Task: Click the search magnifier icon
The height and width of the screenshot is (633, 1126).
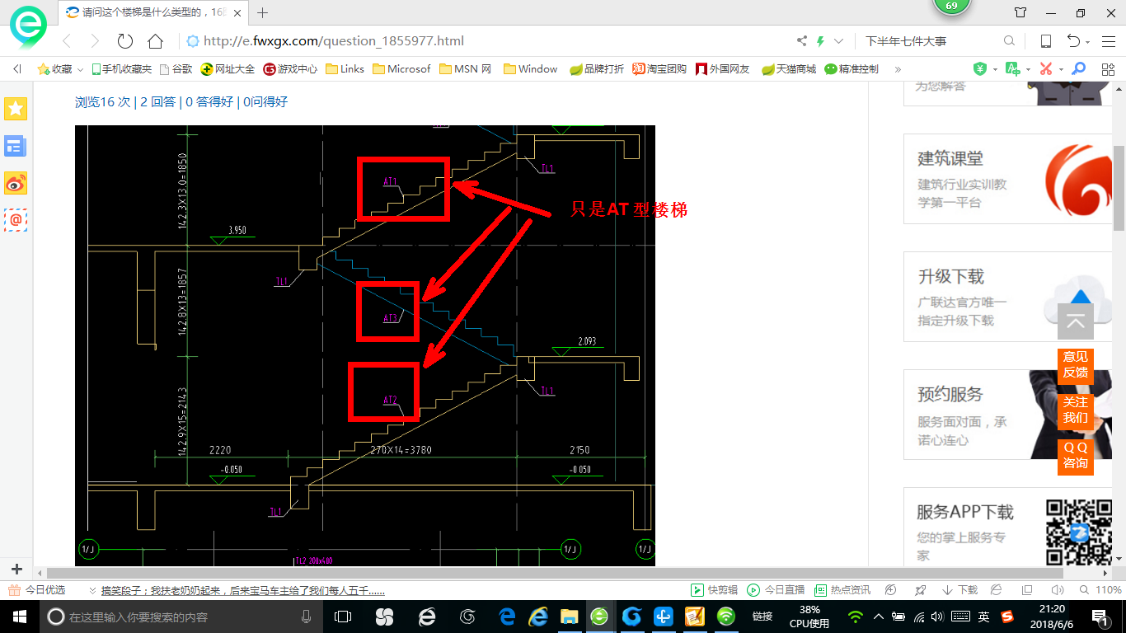Action: coord(1010,41)
